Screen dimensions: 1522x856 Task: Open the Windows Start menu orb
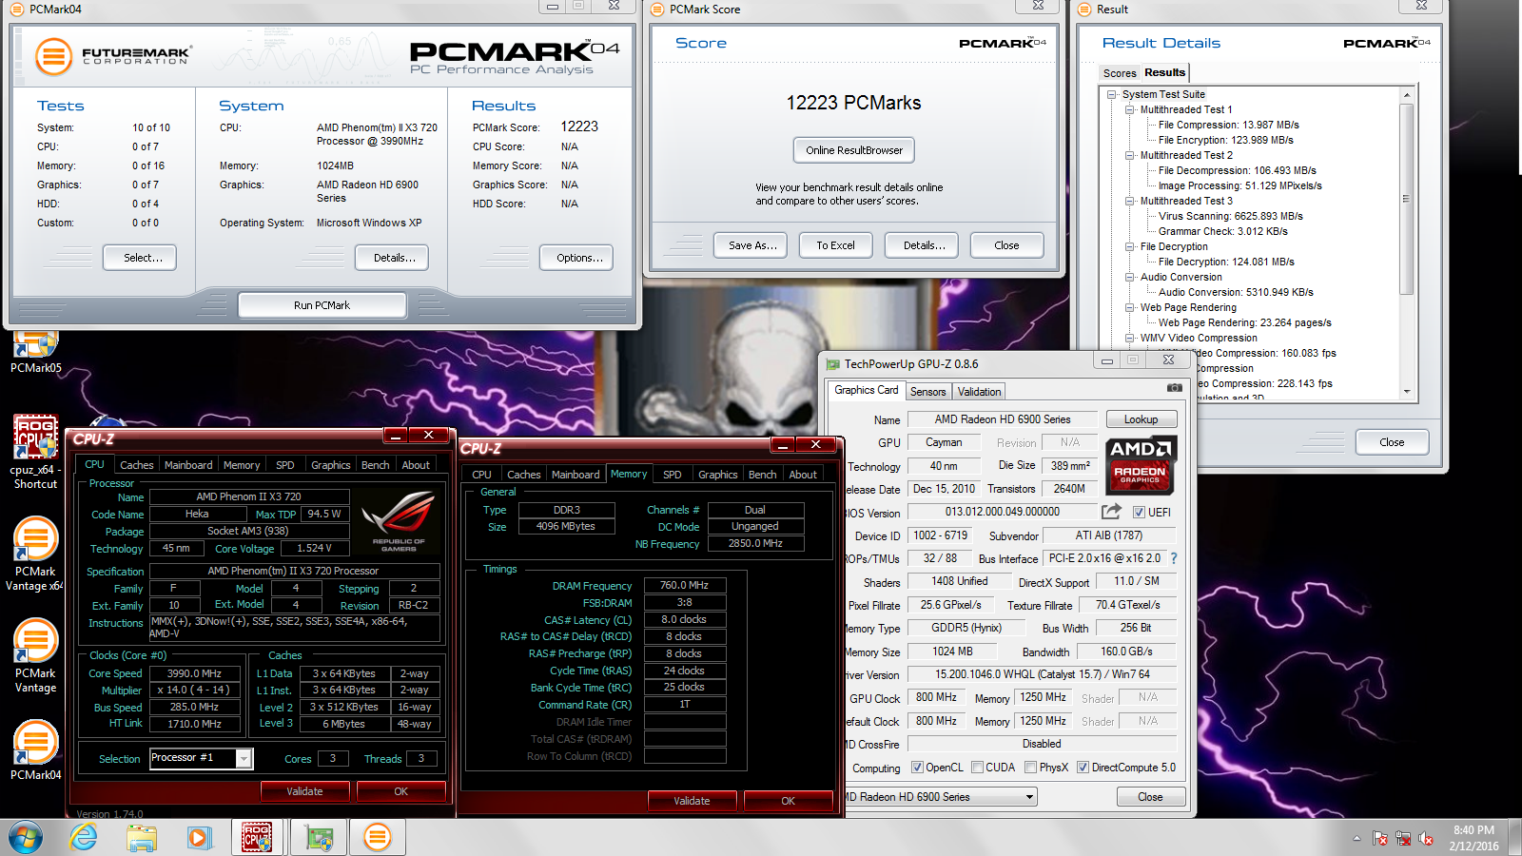click(27, 837)
